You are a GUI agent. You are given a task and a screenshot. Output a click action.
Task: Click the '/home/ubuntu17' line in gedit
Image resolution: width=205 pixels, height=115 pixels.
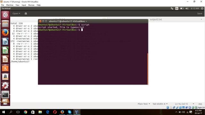[x=20, y=62]
